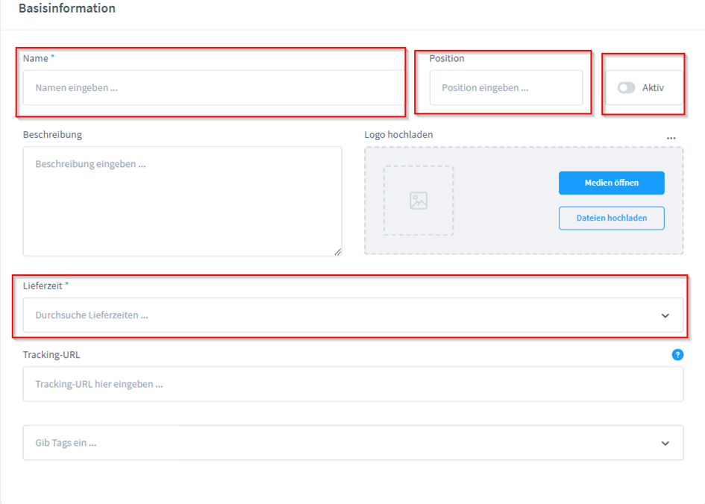The height and width of the screenshot is (504, 705).
Task: Focus the Beschreibung text area
Action: (182, 201)
